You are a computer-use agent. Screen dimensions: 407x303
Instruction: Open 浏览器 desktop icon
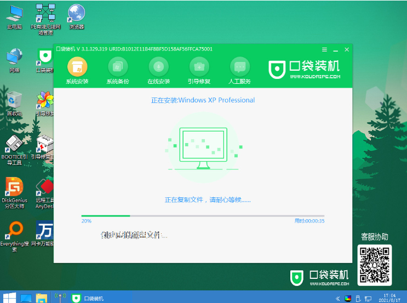point(76,17)
